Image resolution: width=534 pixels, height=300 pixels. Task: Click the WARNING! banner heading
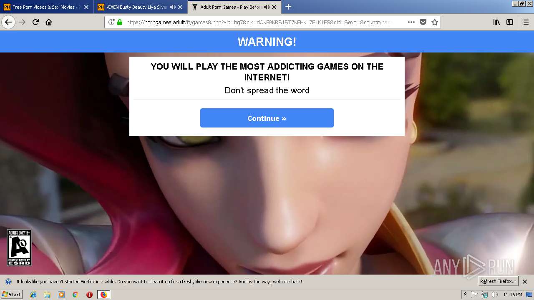tap(267, 42)
